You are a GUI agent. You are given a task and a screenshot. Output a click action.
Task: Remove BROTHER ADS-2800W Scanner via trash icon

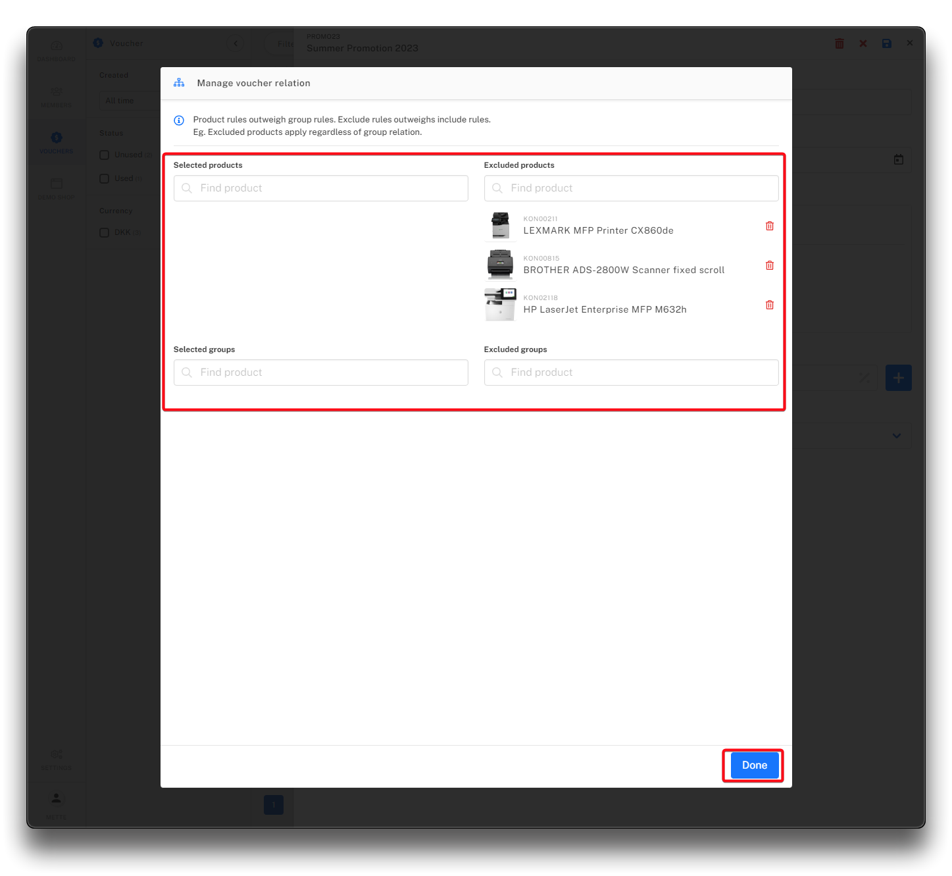point(769,265)
